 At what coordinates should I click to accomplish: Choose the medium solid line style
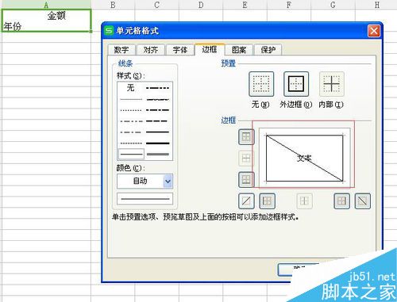157,132
